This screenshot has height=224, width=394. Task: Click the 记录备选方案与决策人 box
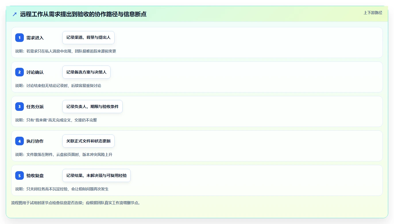(x=86, y=72)
